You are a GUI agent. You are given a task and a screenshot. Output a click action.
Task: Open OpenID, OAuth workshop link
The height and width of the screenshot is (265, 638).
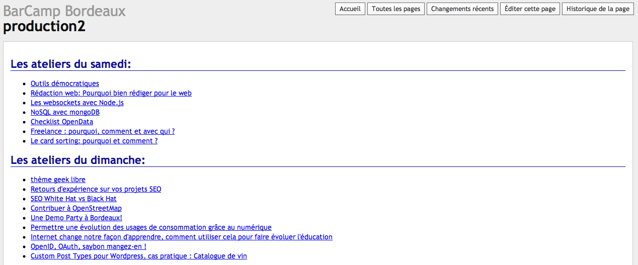[x=89, y=246]
